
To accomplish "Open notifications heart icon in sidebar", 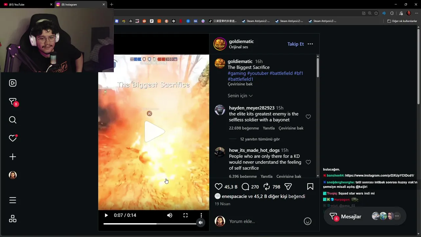I will pyautogui.click(x=13, y=138).
